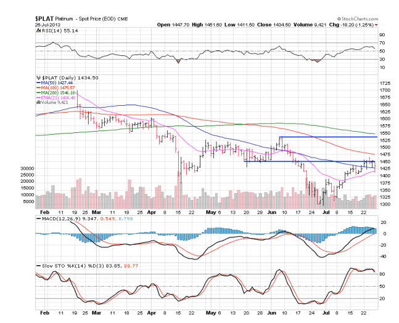The image size is (399, 323).
Task: Click the volume bars icon in legend
Action: (x=37, y=103)
